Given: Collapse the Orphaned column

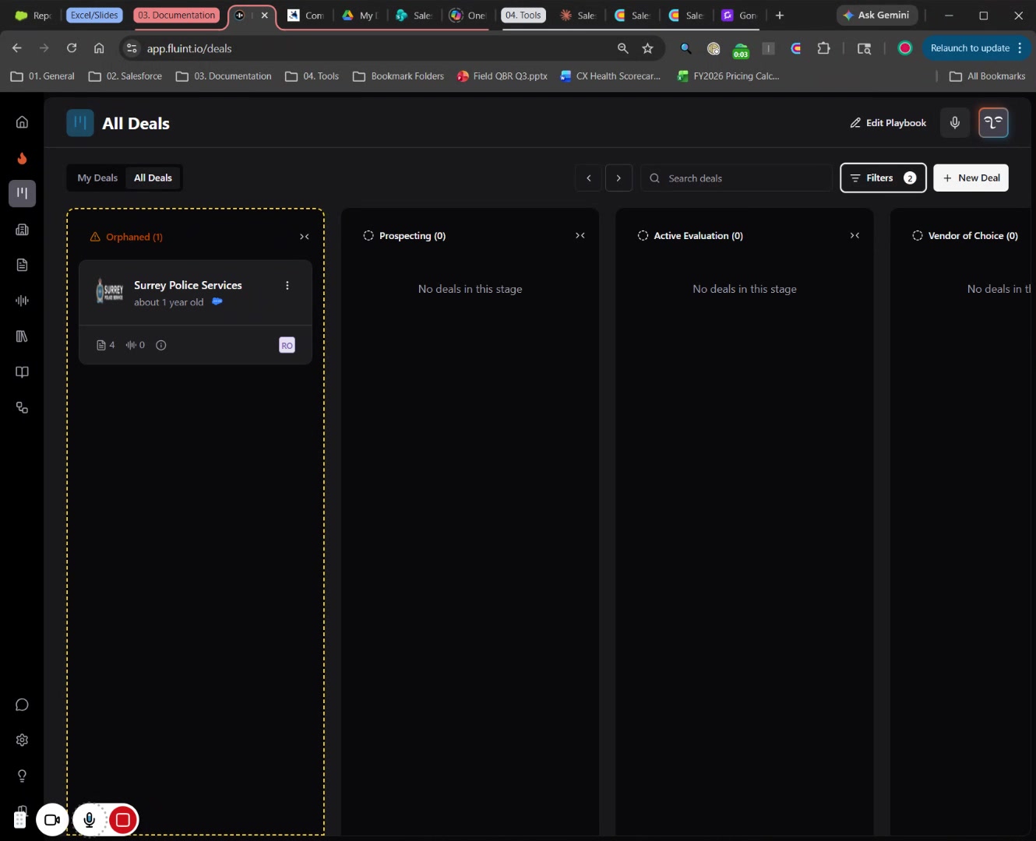Looking at the screenshot, I should (305, 237).
